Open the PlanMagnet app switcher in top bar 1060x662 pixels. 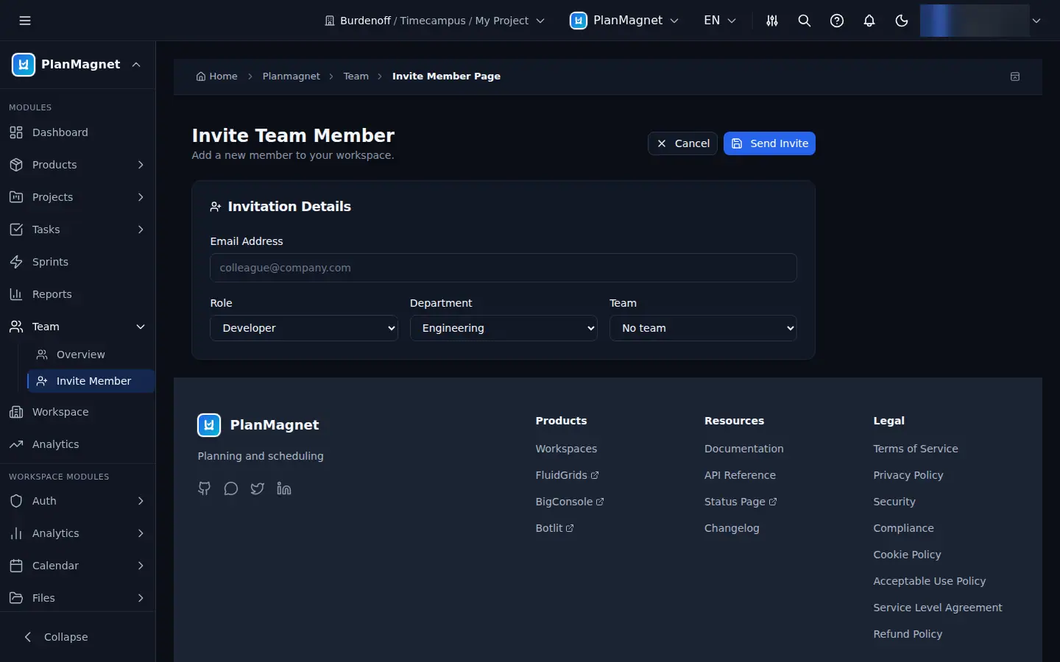[624, 21]
